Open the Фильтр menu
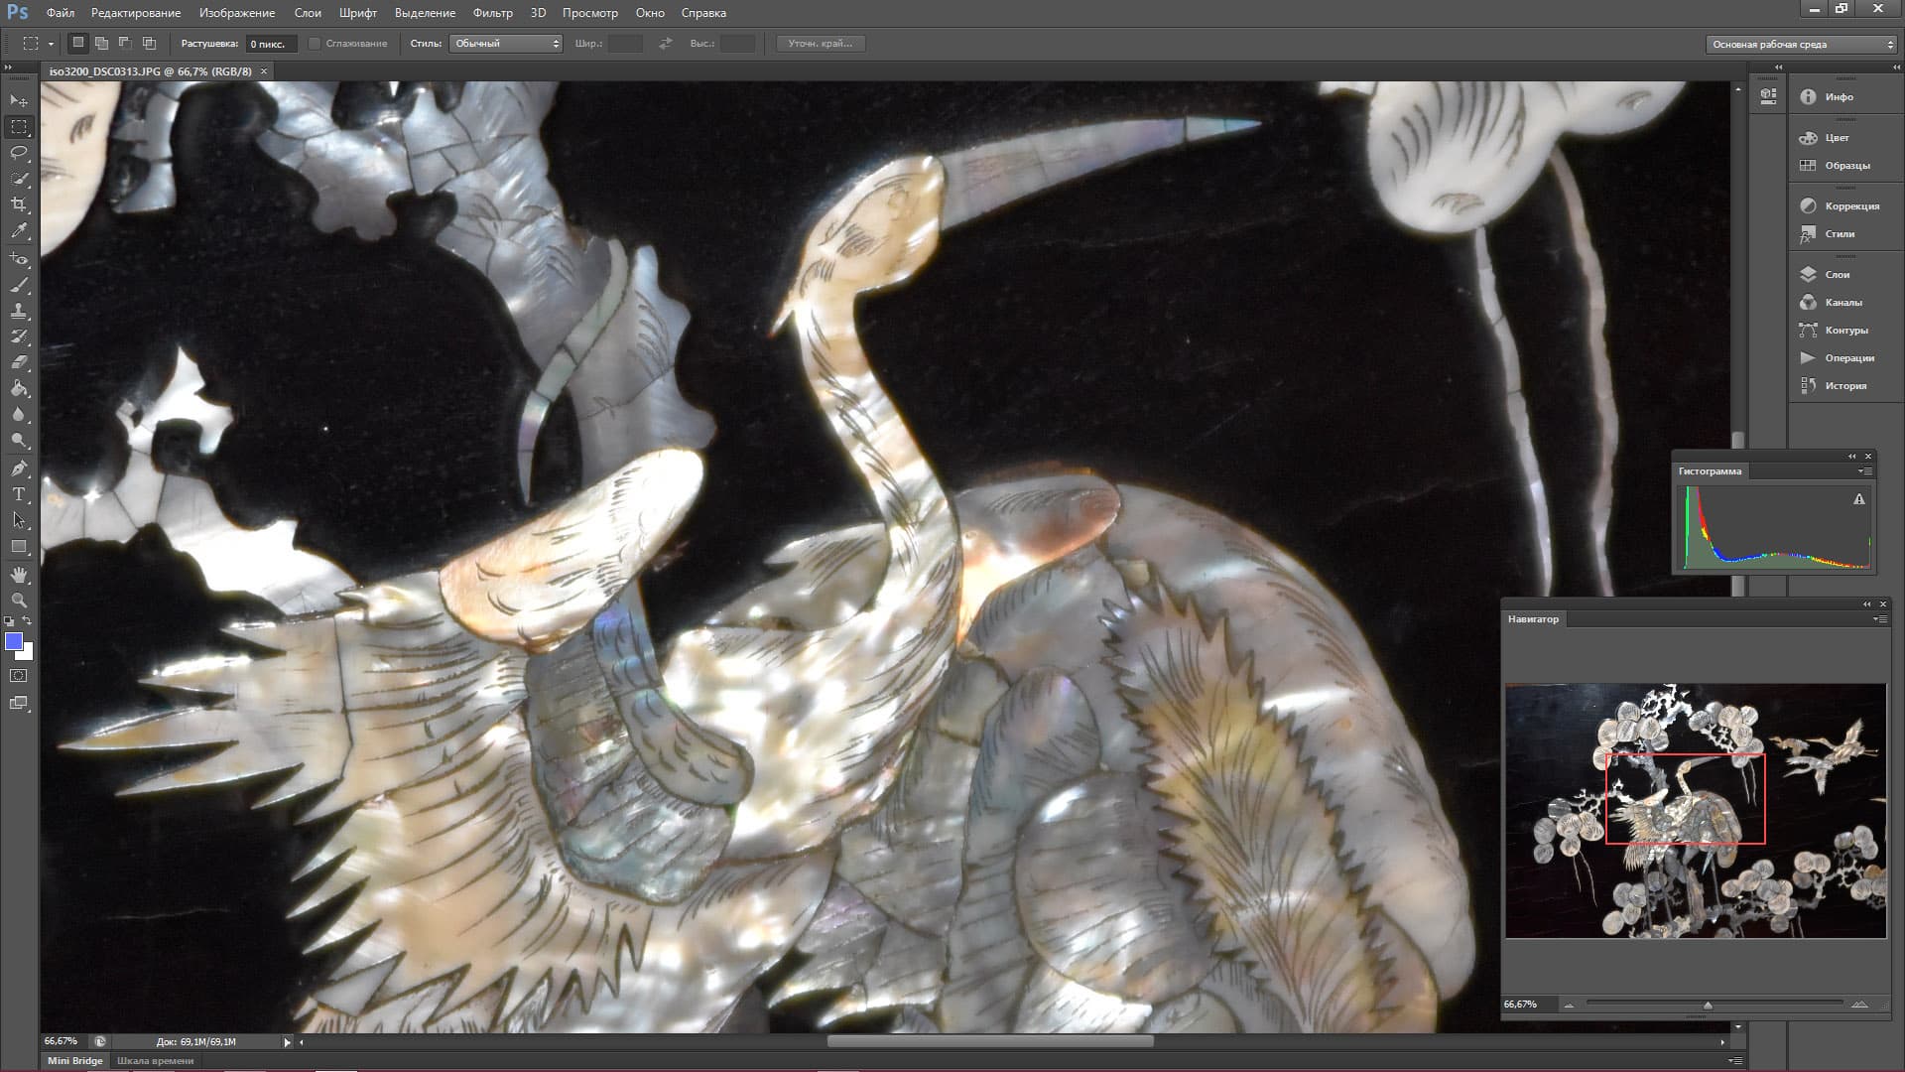Viewport: 1905px width, 1072px height. [492, 13]
